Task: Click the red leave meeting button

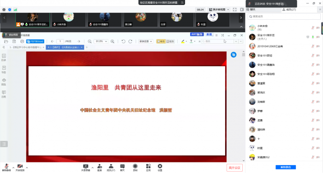Action: pyautogui.click(x=234, y=167)
